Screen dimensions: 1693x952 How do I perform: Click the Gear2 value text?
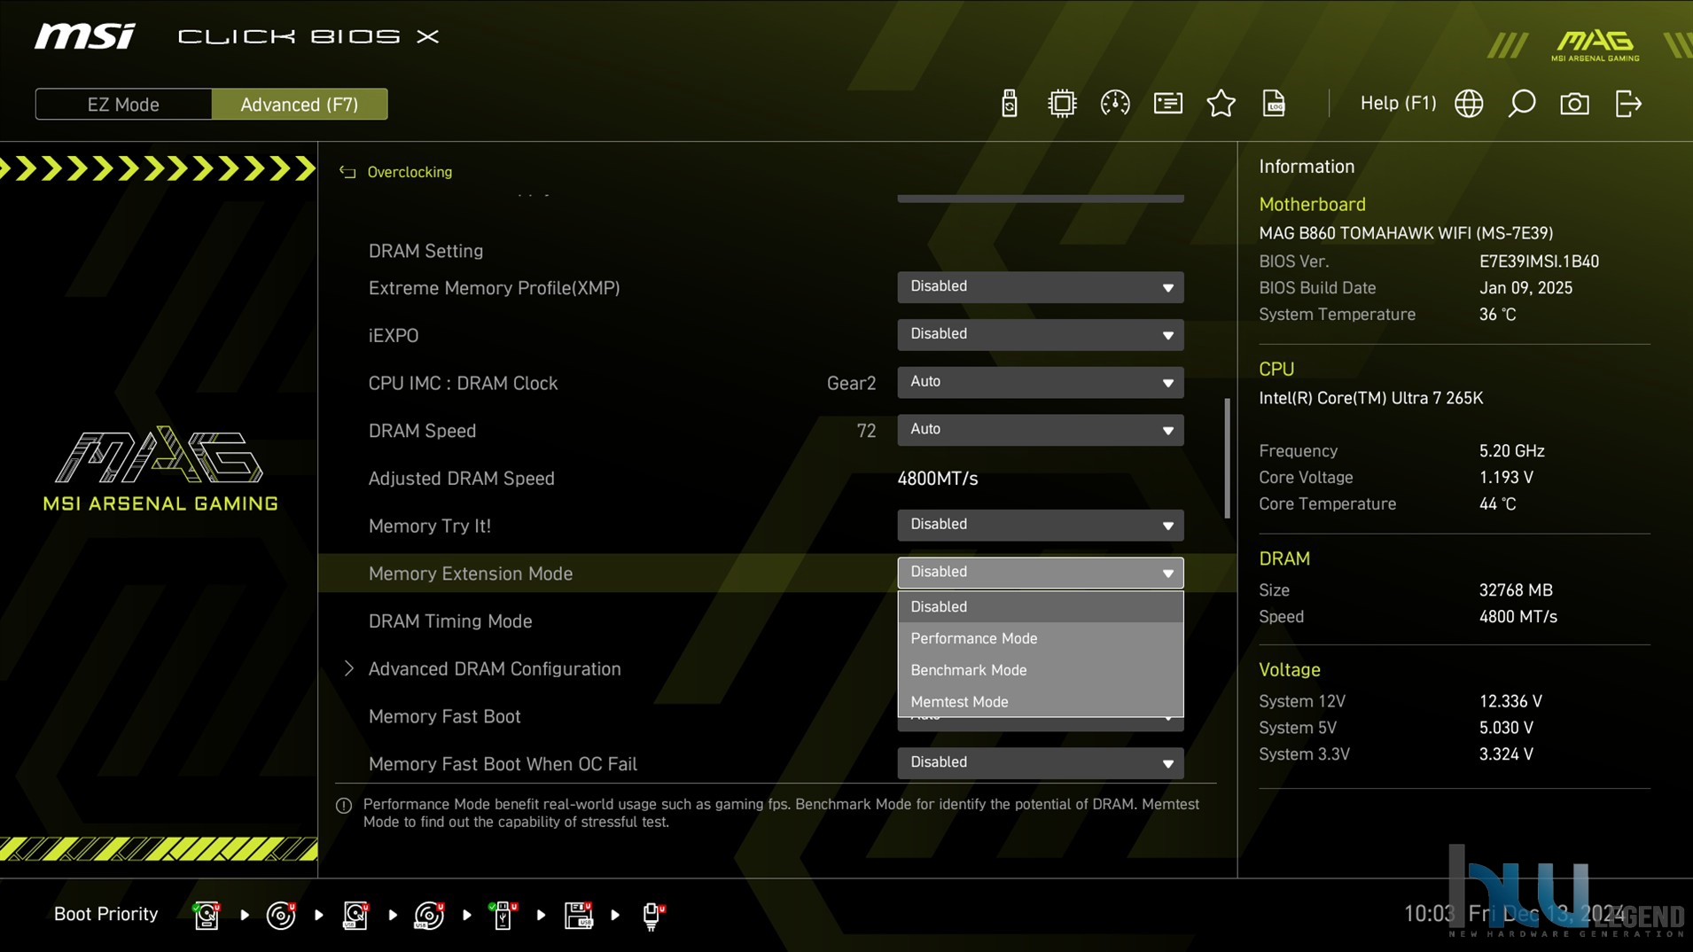pyautogui.click(x=851, y=383)
